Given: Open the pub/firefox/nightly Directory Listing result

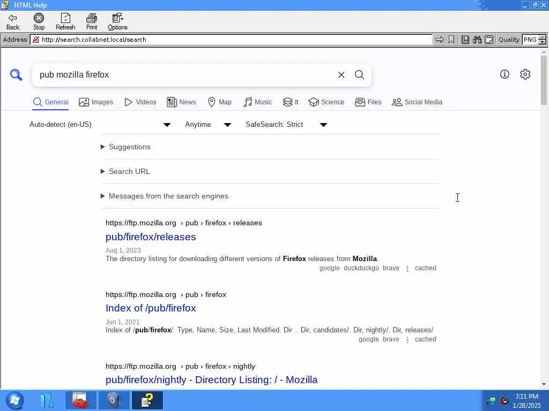Looking at the screenshot, I should 211,379.
